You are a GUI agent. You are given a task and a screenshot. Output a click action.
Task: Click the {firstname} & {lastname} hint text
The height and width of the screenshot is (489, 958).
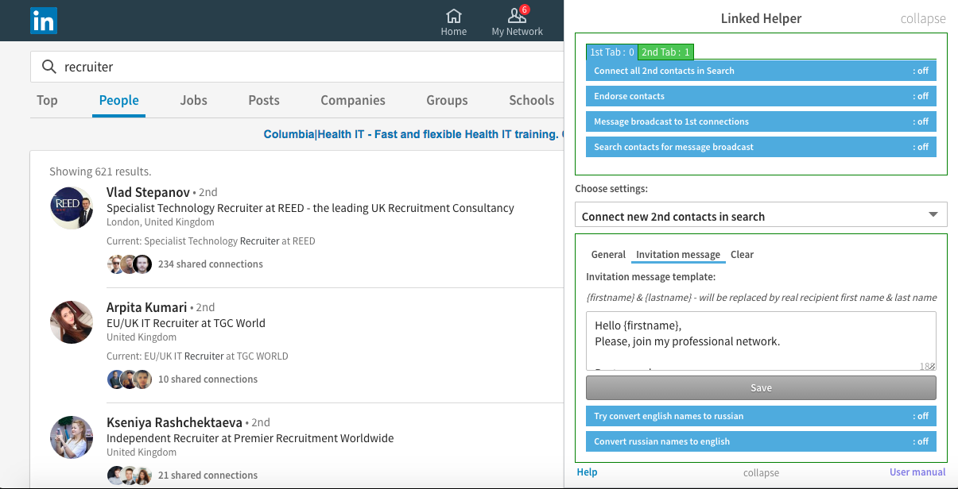[x=761, y=298]
